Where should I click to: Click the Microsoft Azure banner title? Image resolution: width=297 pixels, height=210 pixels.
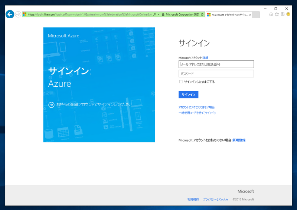63,36
